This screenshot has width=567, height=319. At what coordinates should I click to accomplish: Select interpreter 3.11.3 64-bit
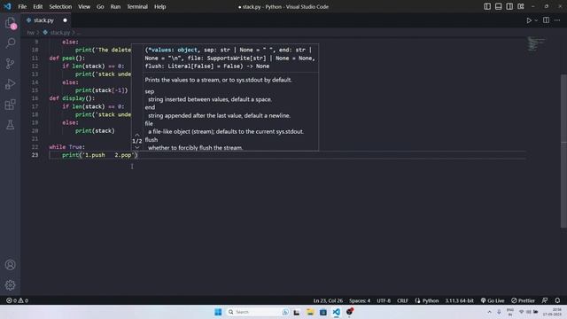(459, 300)
